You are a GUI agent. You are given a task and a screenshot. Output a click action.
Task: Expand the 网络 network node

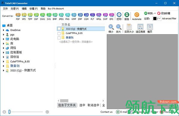click(x=4, y=48)
